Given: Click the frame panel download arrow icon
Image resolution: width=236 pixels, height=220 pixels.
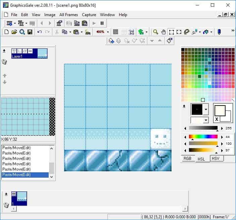Looking at the screenshot, I should (6, 194).
